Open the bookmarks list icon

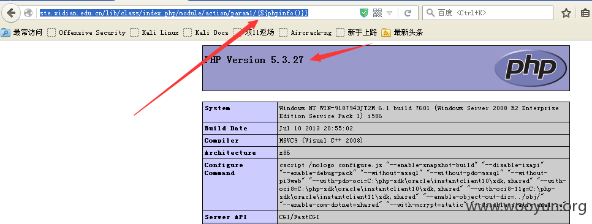(x=585, y=13)
